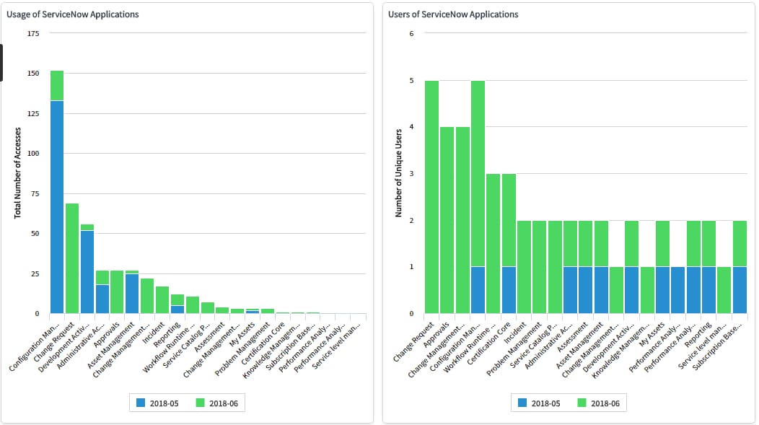
Task: Select blue Administrative Ac... segment in Usage chart
Action: pyautogui.click(x=102, y=299)
